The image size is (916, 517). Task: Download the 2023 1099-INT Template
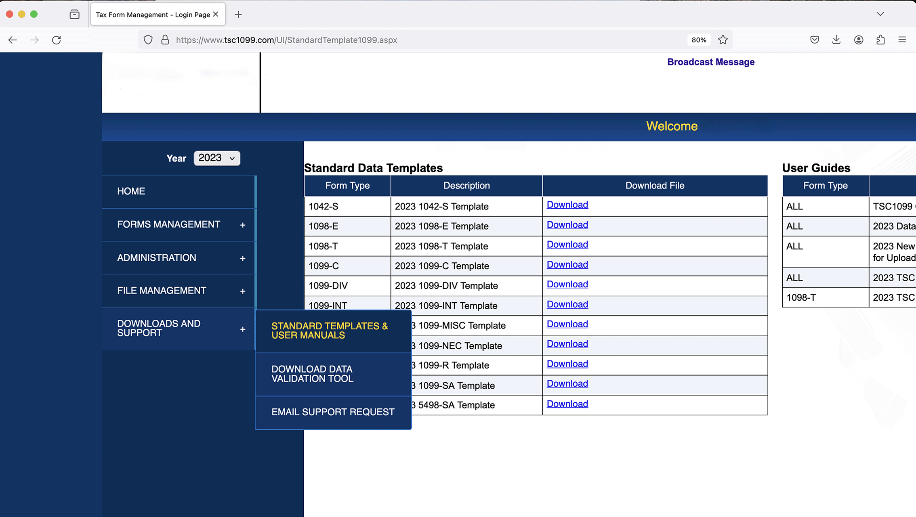567,304
